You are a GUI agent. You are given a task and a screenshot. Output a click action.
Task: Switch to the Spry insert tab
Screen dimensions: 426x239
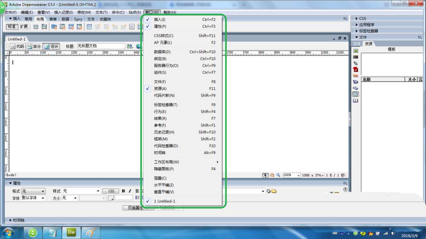click(x=78, y=19)
